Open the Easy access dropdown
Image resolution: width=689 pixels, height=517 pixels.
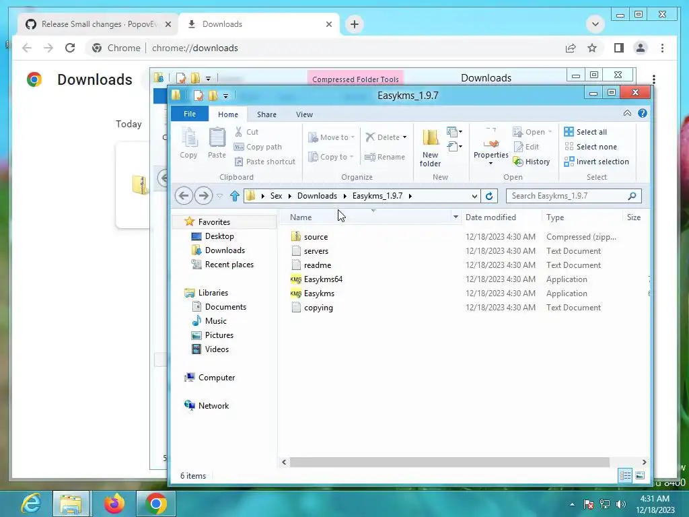454,147
